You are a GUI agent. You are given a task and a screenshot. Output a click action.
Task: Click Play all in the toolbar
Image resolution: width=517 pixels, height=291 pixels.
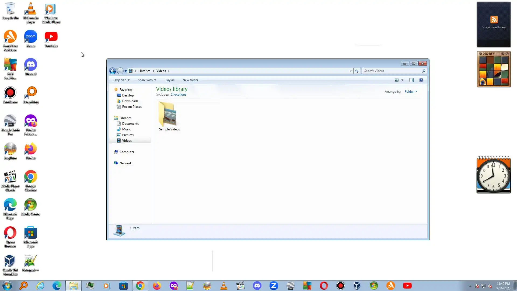[169, 80]
